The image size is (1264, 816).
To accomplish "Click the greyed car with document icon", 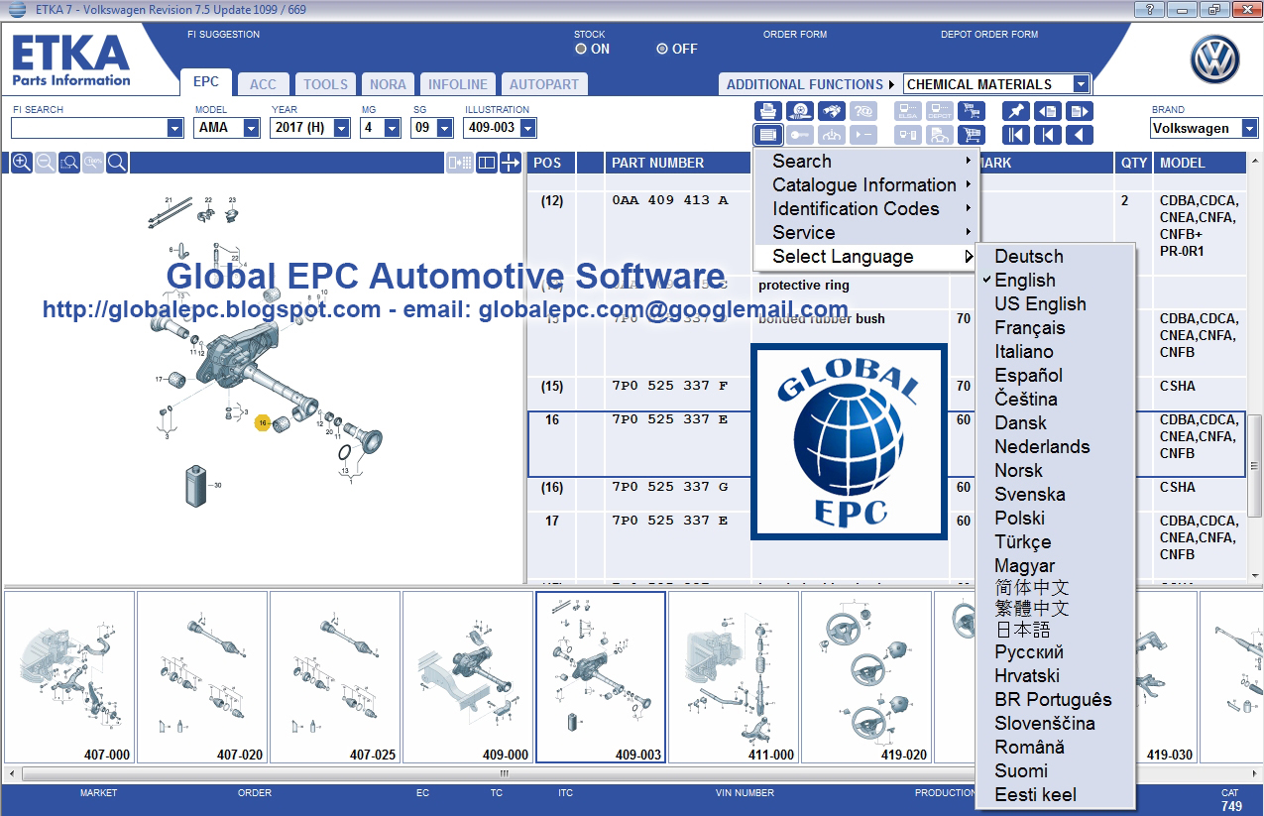I will [x=940, y=135].
